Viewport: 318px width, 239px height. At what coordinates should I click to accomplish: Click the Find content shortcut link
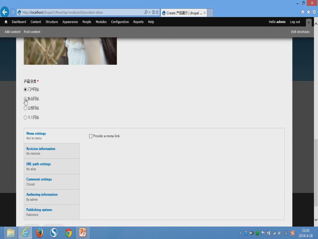[x=32, y=32]
